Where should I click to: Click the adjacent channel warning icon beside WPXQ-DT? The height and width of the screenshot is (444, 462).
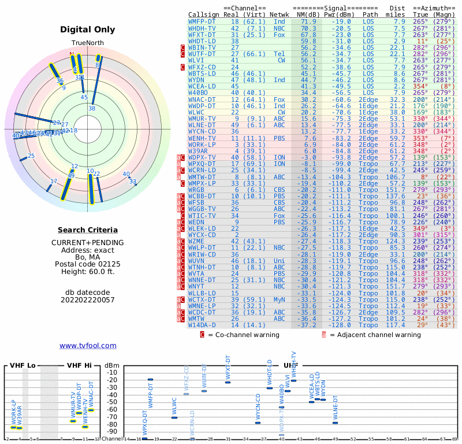point(178,164)
